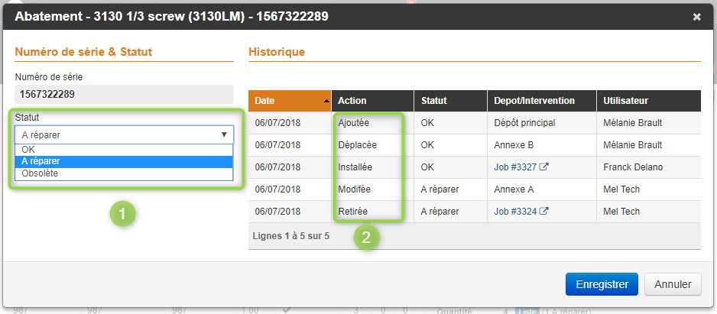Choose A réparer option in Statut list
Screen dimensions: 717x314
pos(124,161)
